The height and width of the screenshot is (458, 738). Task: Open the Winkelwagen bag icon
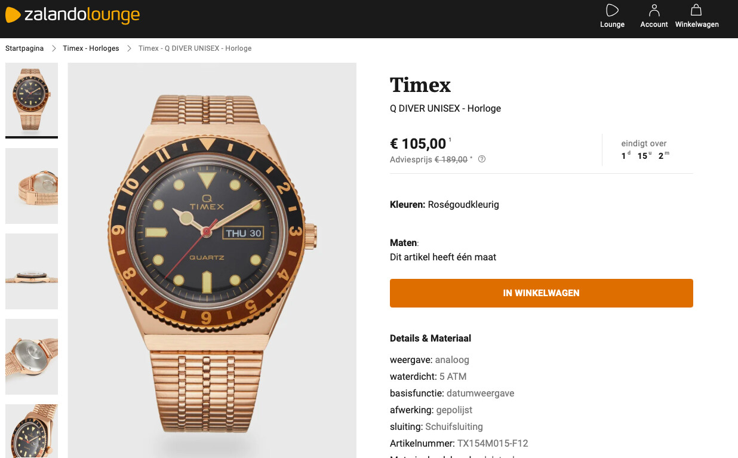[x=696, y=10]
